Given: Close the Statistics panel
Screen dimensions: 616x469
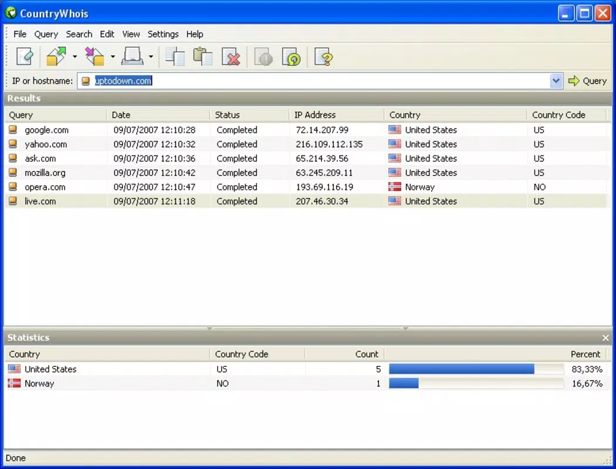Looking at the screenshot, I should pos(605,338).
